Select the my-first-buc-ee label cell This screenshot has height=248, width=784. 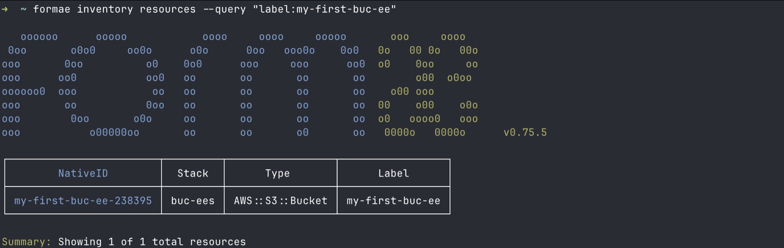(x=393, y=201)
